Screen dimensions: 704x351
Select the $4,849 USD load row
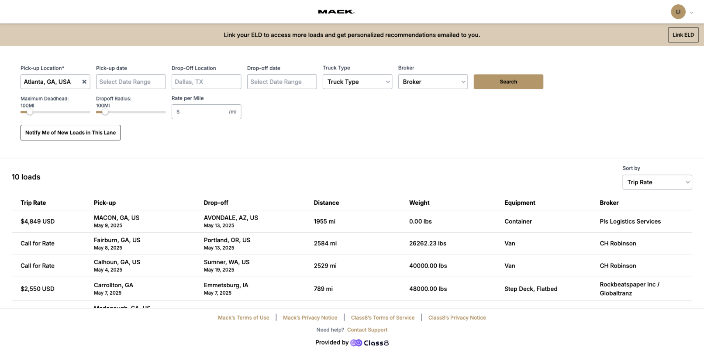coord(352,221)
